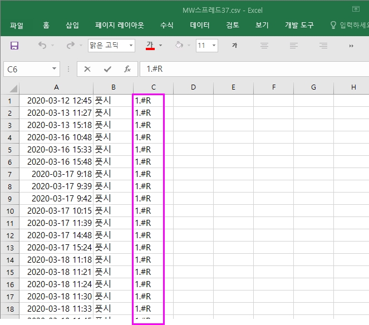Click the 파일 menu button
Image resolution: width=369 pixels, height=325 pixels.
tap(17, 25)
